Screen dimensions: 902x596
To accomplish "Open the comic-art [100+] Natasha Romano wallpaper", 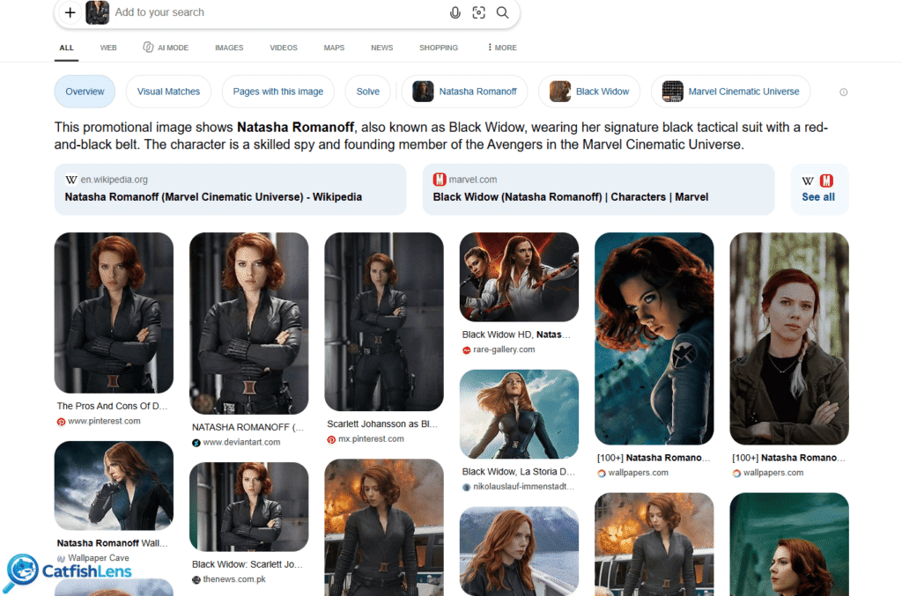I will click(x=654, y=339).
